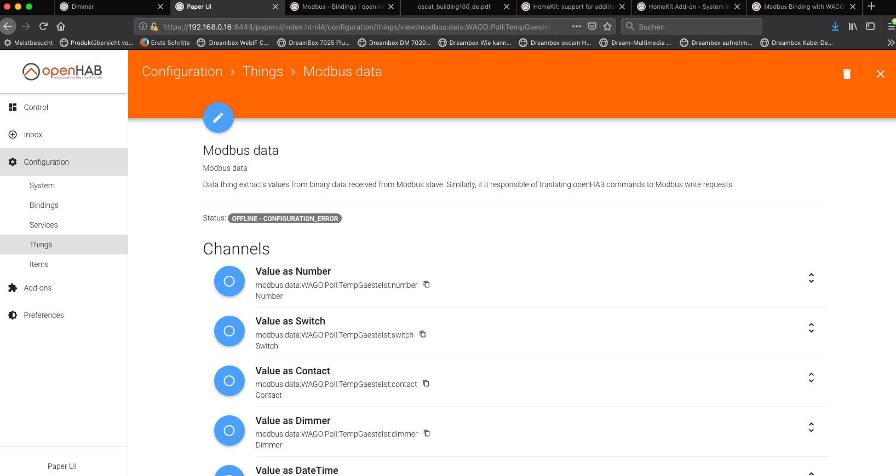Expand the Value as Dimmer channel details
This screenshot has height=476, width=896.
pyautogui.click(x=811, y=427)
